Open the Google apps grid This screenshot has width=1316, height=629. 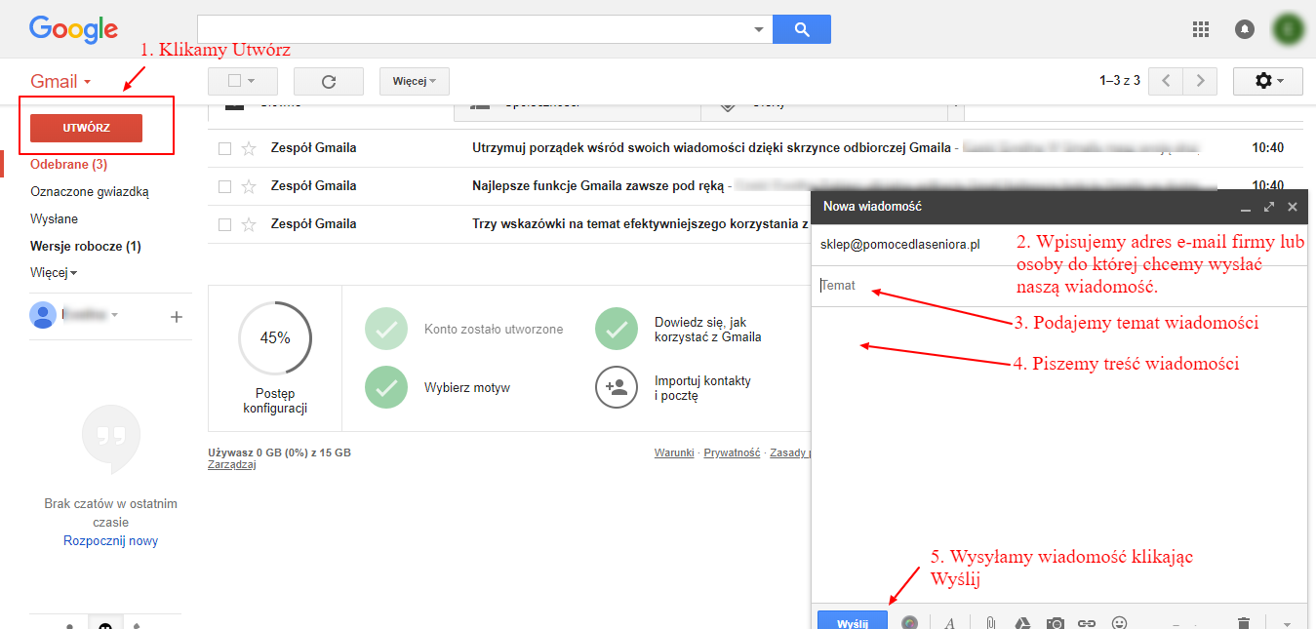1201,29
